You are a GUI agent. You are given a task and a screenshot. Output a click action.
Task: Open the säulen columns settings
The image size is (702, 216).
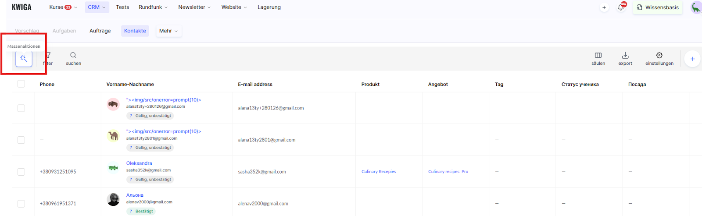pos(598,56)
